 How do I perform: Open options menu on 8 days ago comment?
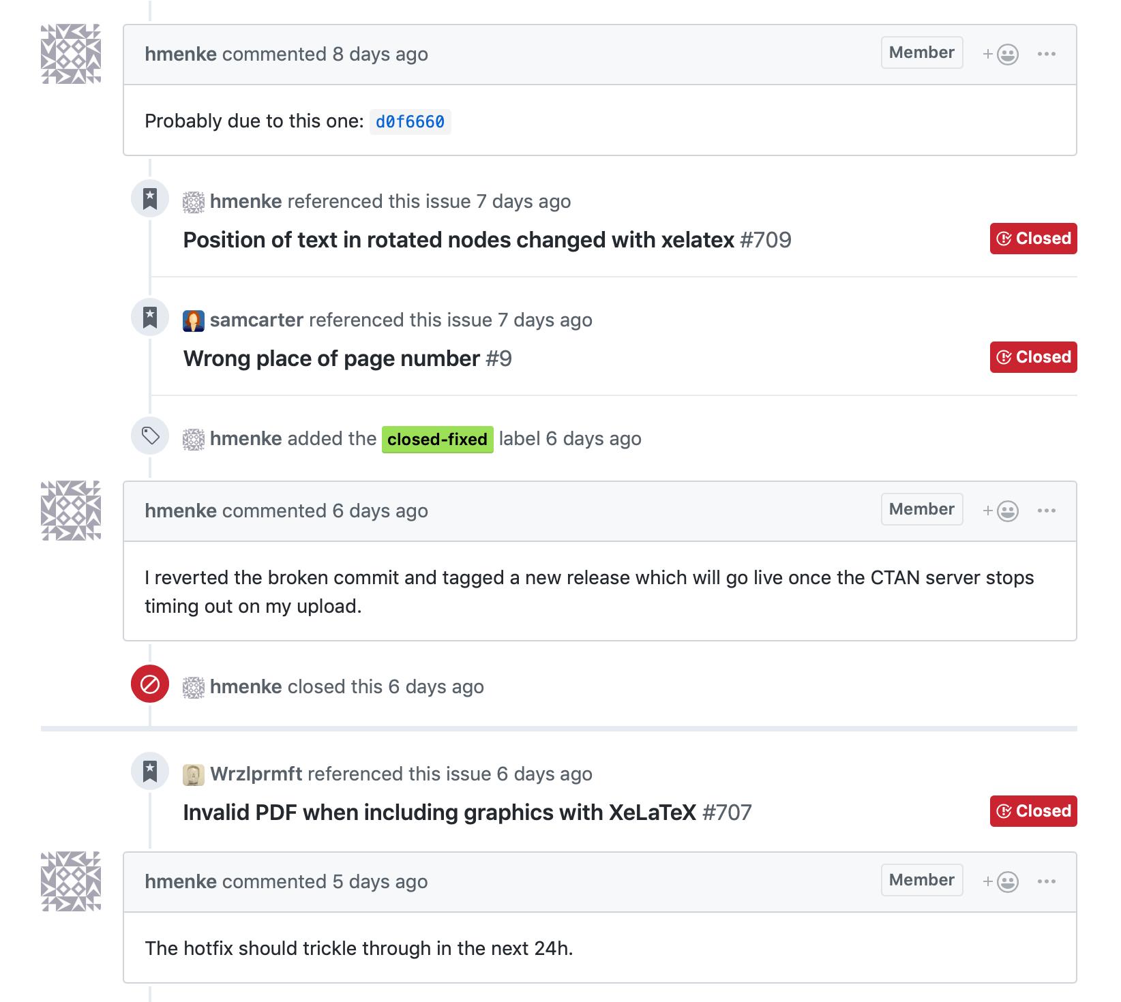[1047, 54]
